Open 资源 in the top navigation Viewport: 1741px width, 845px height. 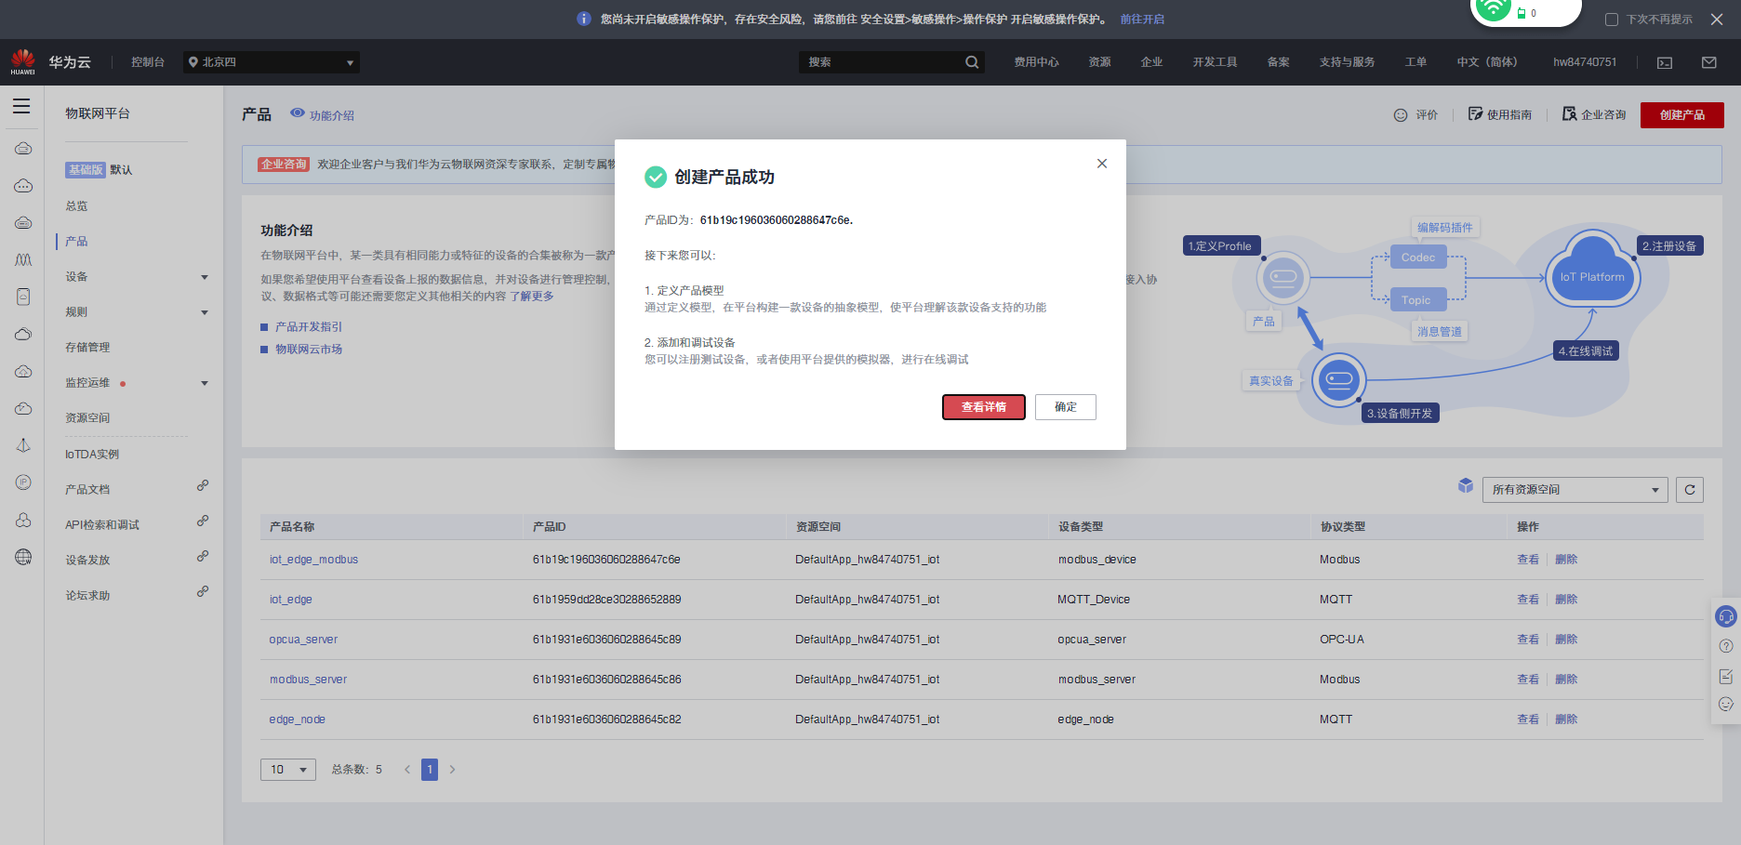coord(1099,62)
